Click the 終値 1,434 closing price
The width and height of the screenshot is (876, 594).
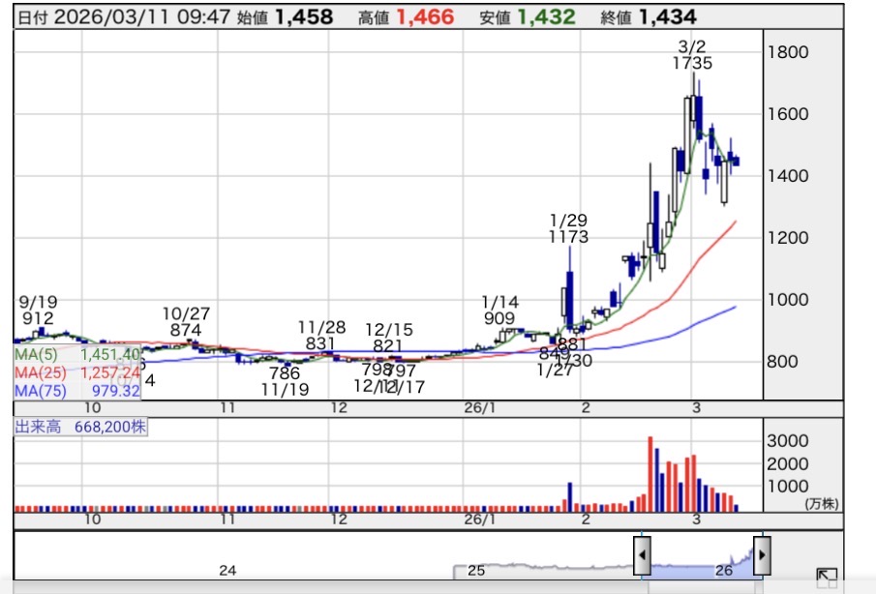click(x=661, y=17)
